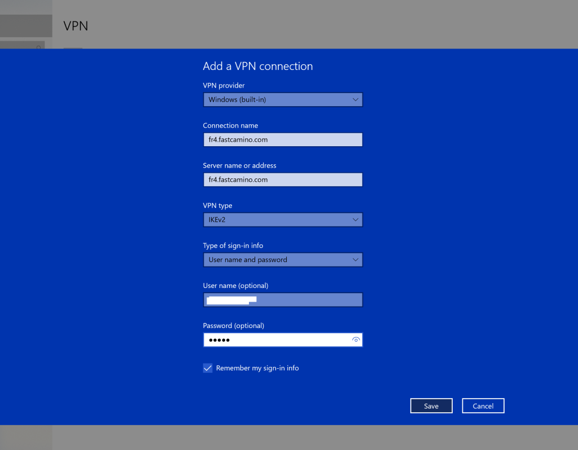
Task: Click the chevron arrow in VPN provider box
Action: 356,100
